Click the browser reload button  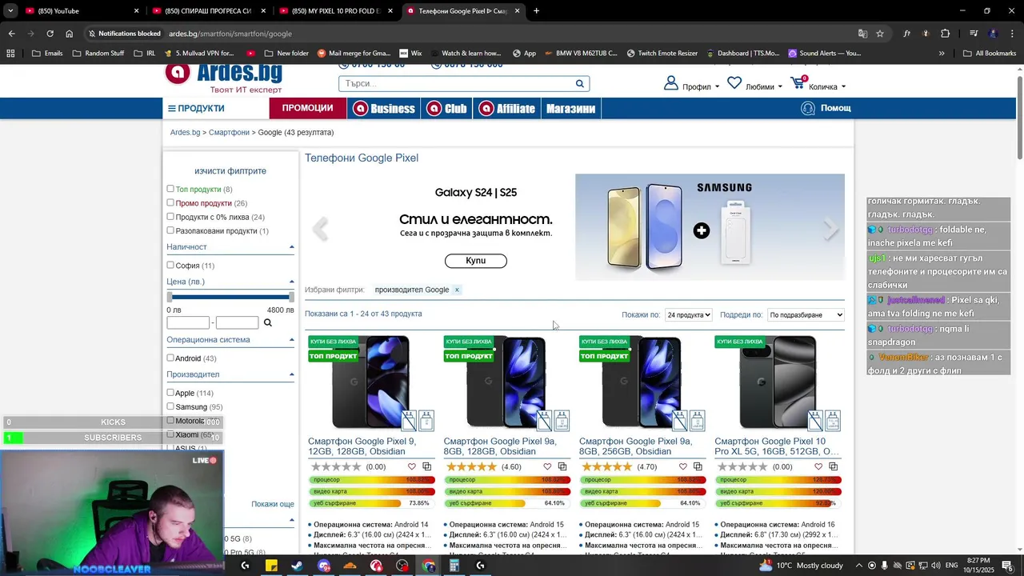click(50, 34)
